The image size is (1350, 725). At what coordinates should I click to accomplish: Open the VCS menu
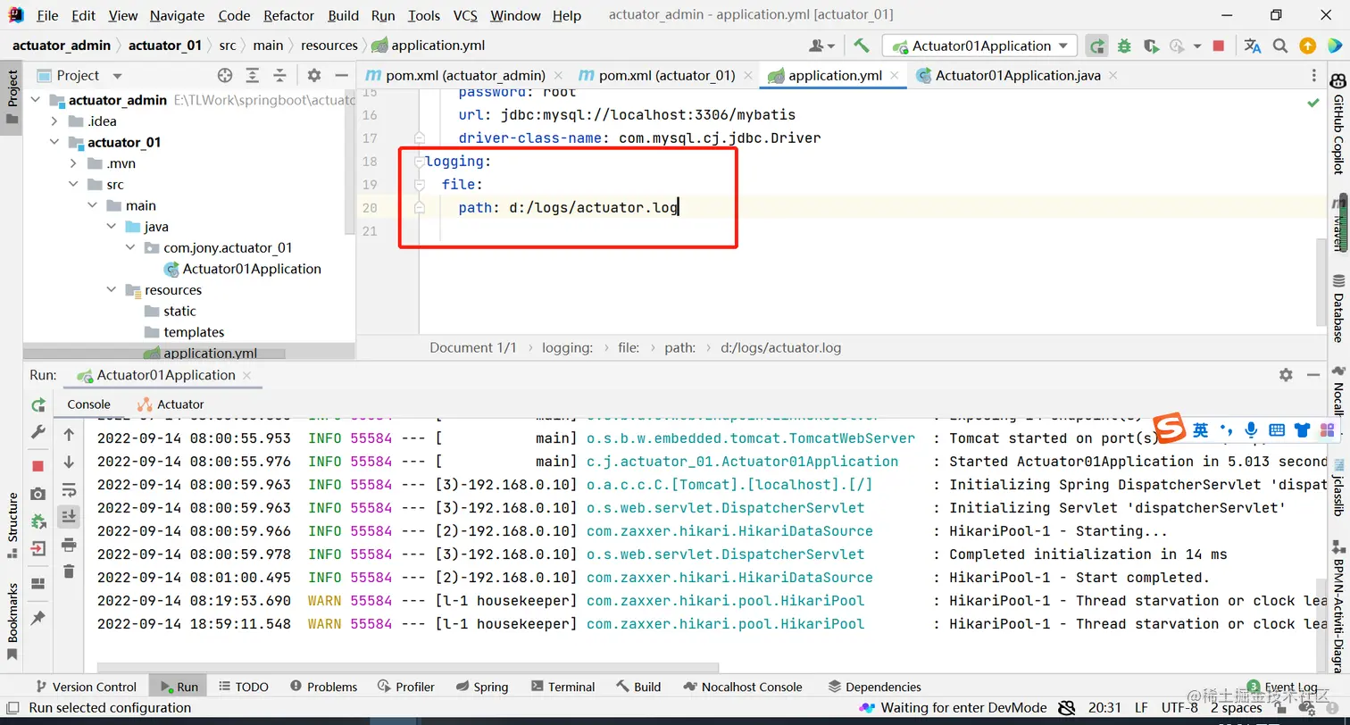pos(465,15)
